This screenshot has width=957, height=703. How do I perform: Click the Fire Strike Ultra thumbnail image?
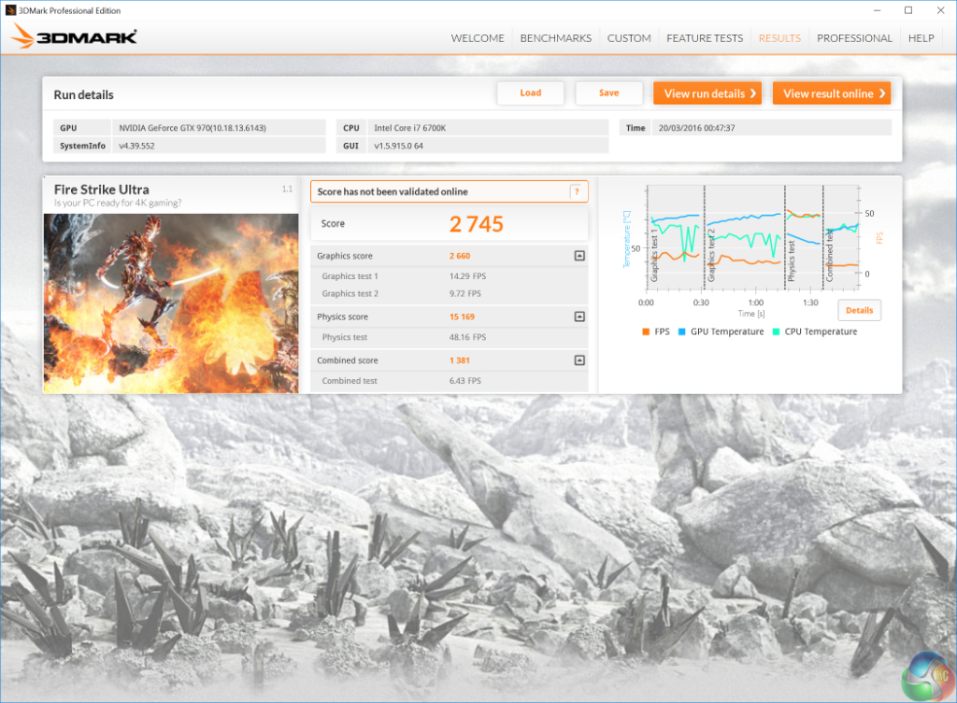171,302
